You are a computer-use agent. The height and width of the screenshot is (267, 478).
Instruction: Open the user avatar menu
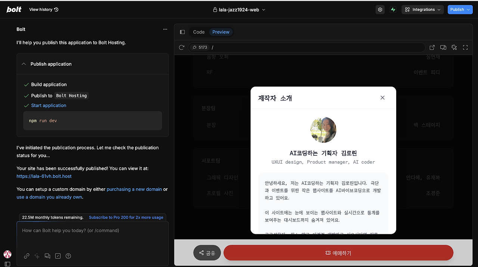click(x=7, y=254)
